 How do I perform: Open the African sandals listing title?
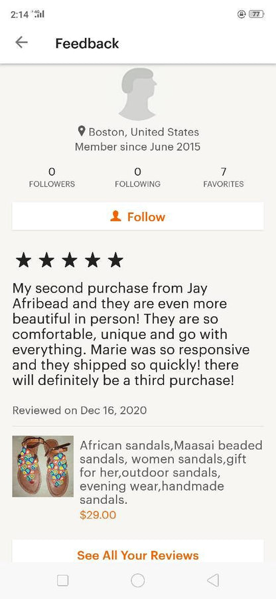click(171, 473)
